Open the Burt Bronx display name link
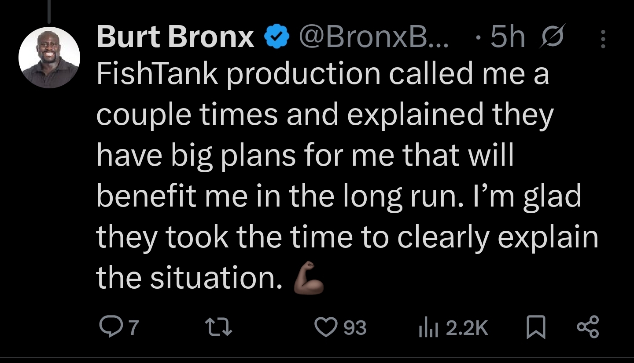Screen dimensions: 634x363 coord(176,36)
